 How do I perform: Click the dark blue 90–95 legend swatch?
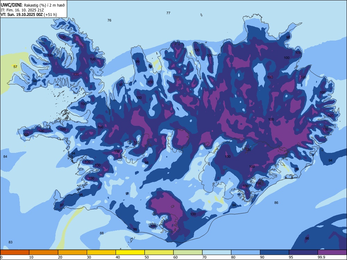pos(274,252)
